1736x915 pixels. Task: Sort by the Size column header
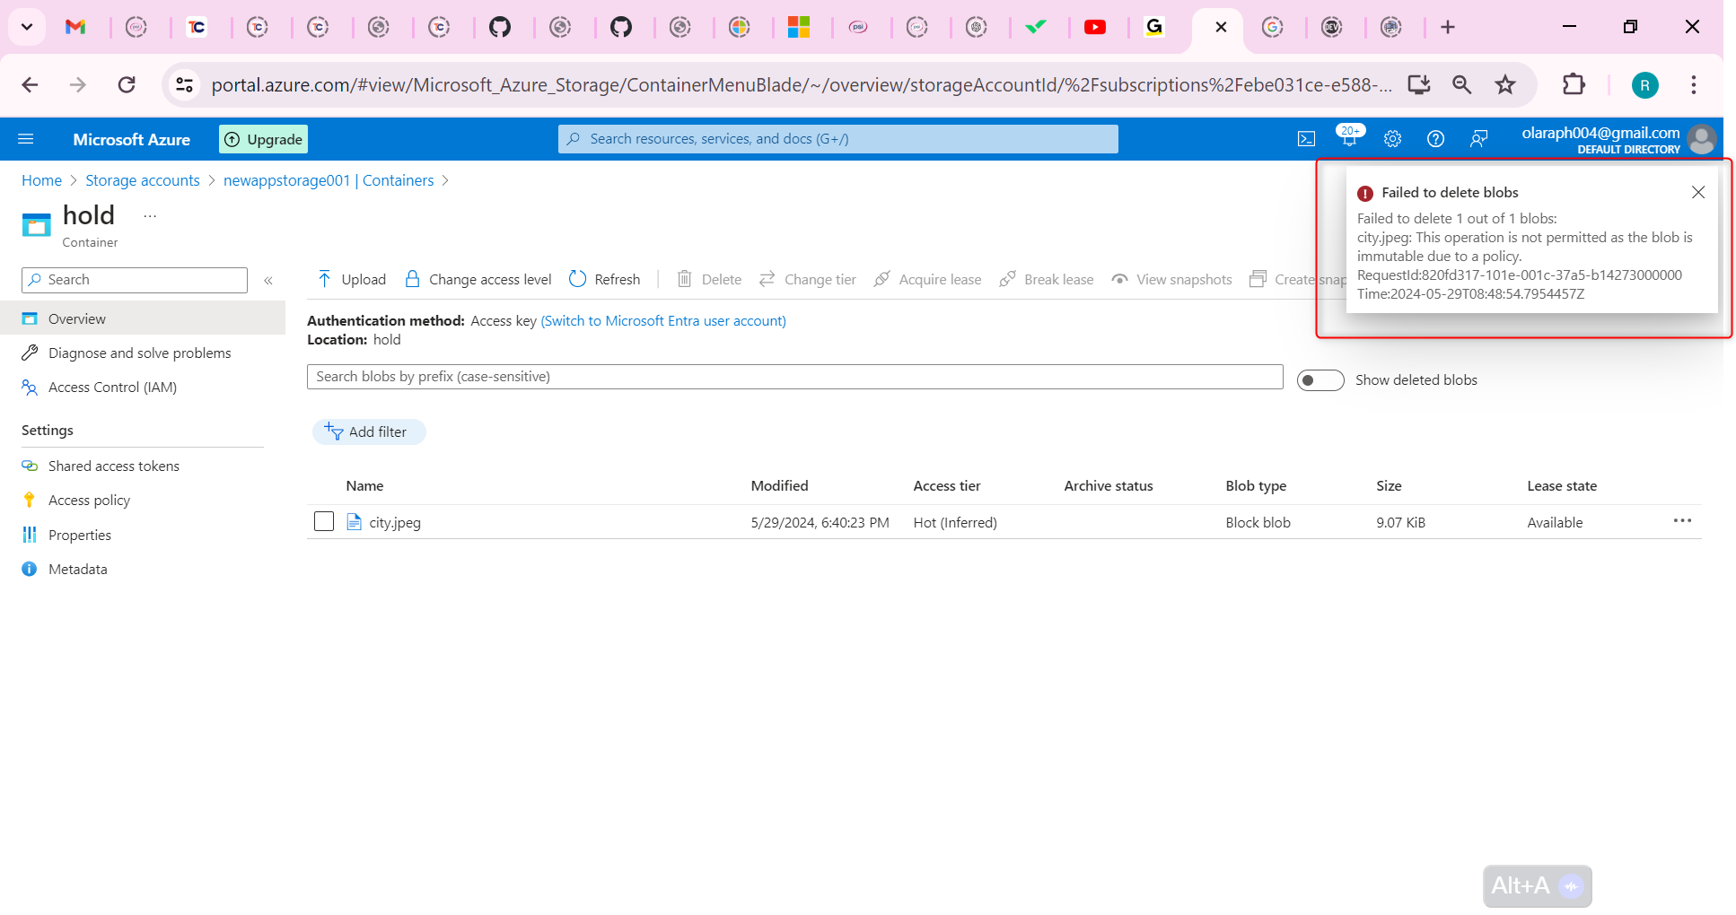pyautogui.click(x=1389, y=485)
